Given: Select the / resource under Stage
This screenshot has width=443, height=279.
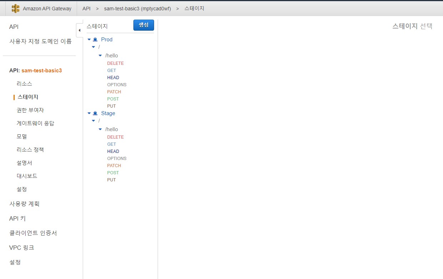Looking at the screenshot, I should pyautogui.click(x=99, y=121).
